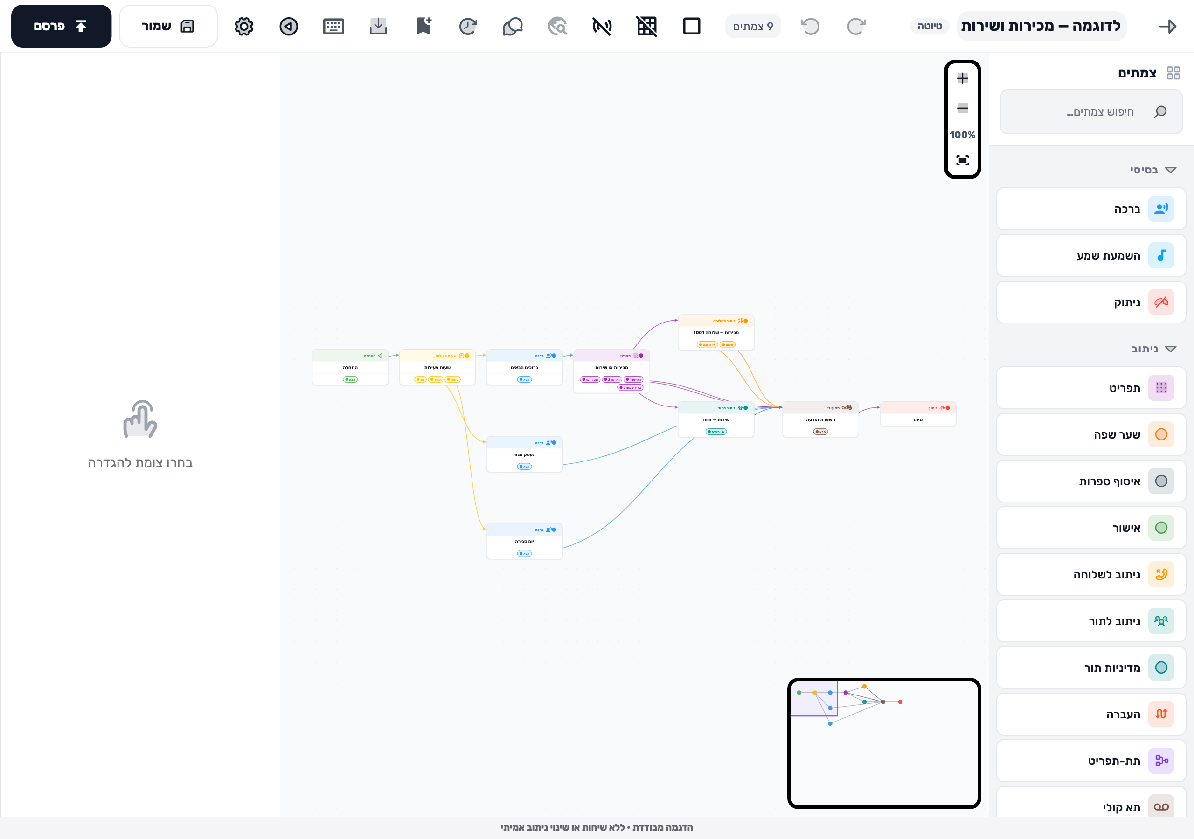
Task: Pick שער שפה from the palette
Action: tap(1091, 434)
